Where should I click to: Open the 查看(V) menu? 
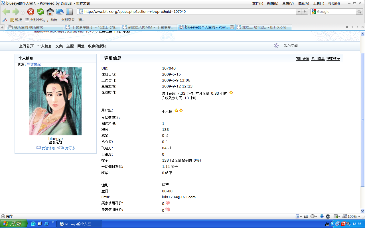pyautogui.click(x=288, y=3)
